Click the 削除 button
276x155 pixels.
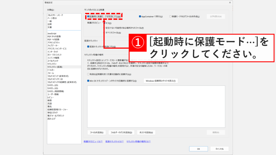click(216, 132)
